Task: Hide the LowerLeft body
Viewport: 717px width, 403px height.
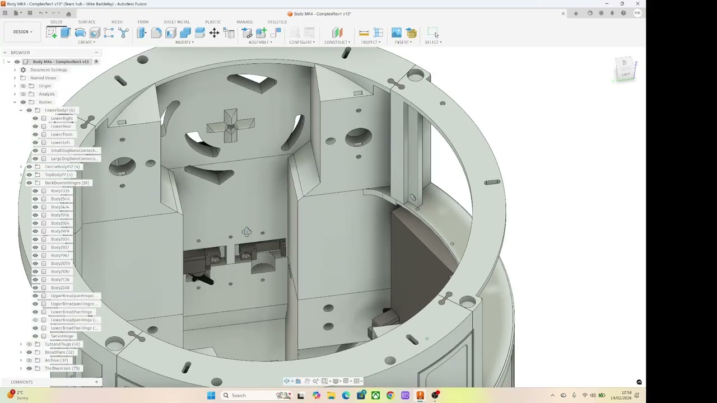Action: 35,143
